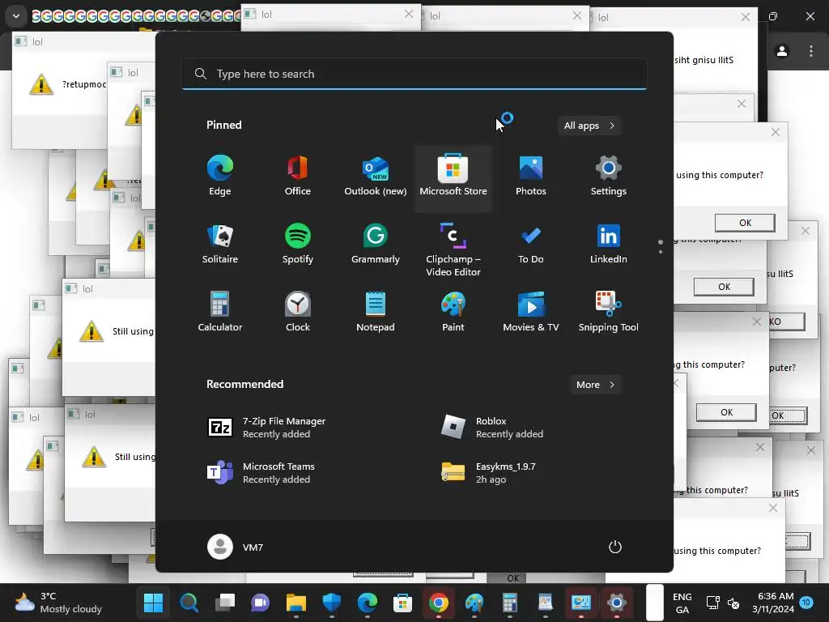
Task: Open Edge from pinned apps
Action: (x=220, y=176)
